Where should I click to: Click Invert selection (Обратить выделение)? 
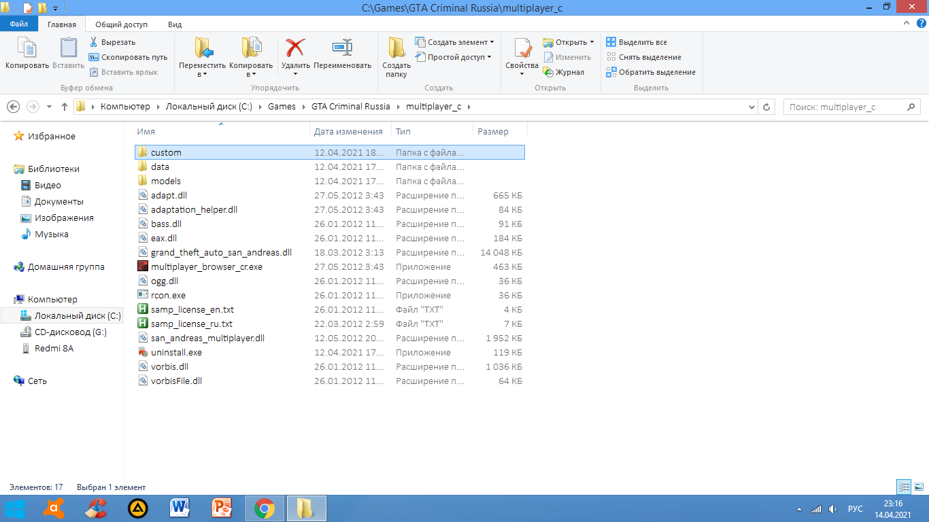point(651,72)
